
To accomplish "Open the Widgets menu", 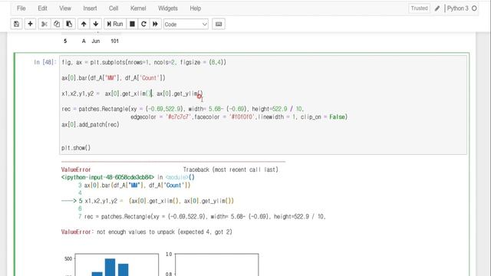I will coord(167,8).
